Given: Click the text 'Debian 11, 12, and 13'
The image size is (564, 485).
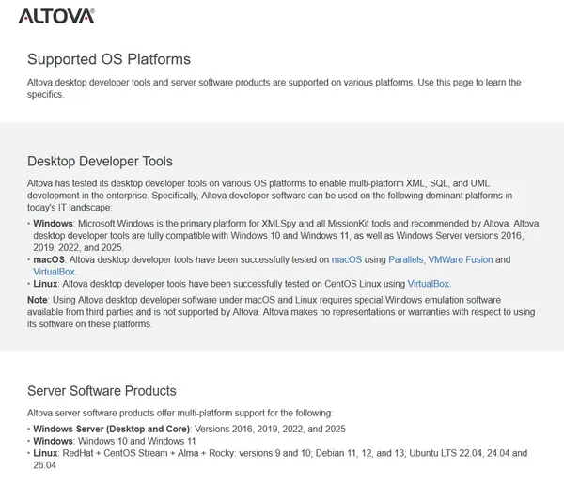Looking at the screenshot, I should tap(360, 453).
